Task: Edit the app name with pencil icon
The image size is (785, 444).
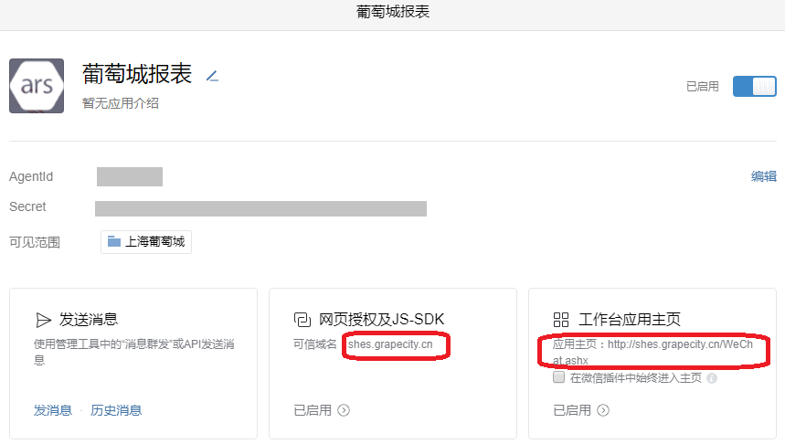Action: coord(212,76)
